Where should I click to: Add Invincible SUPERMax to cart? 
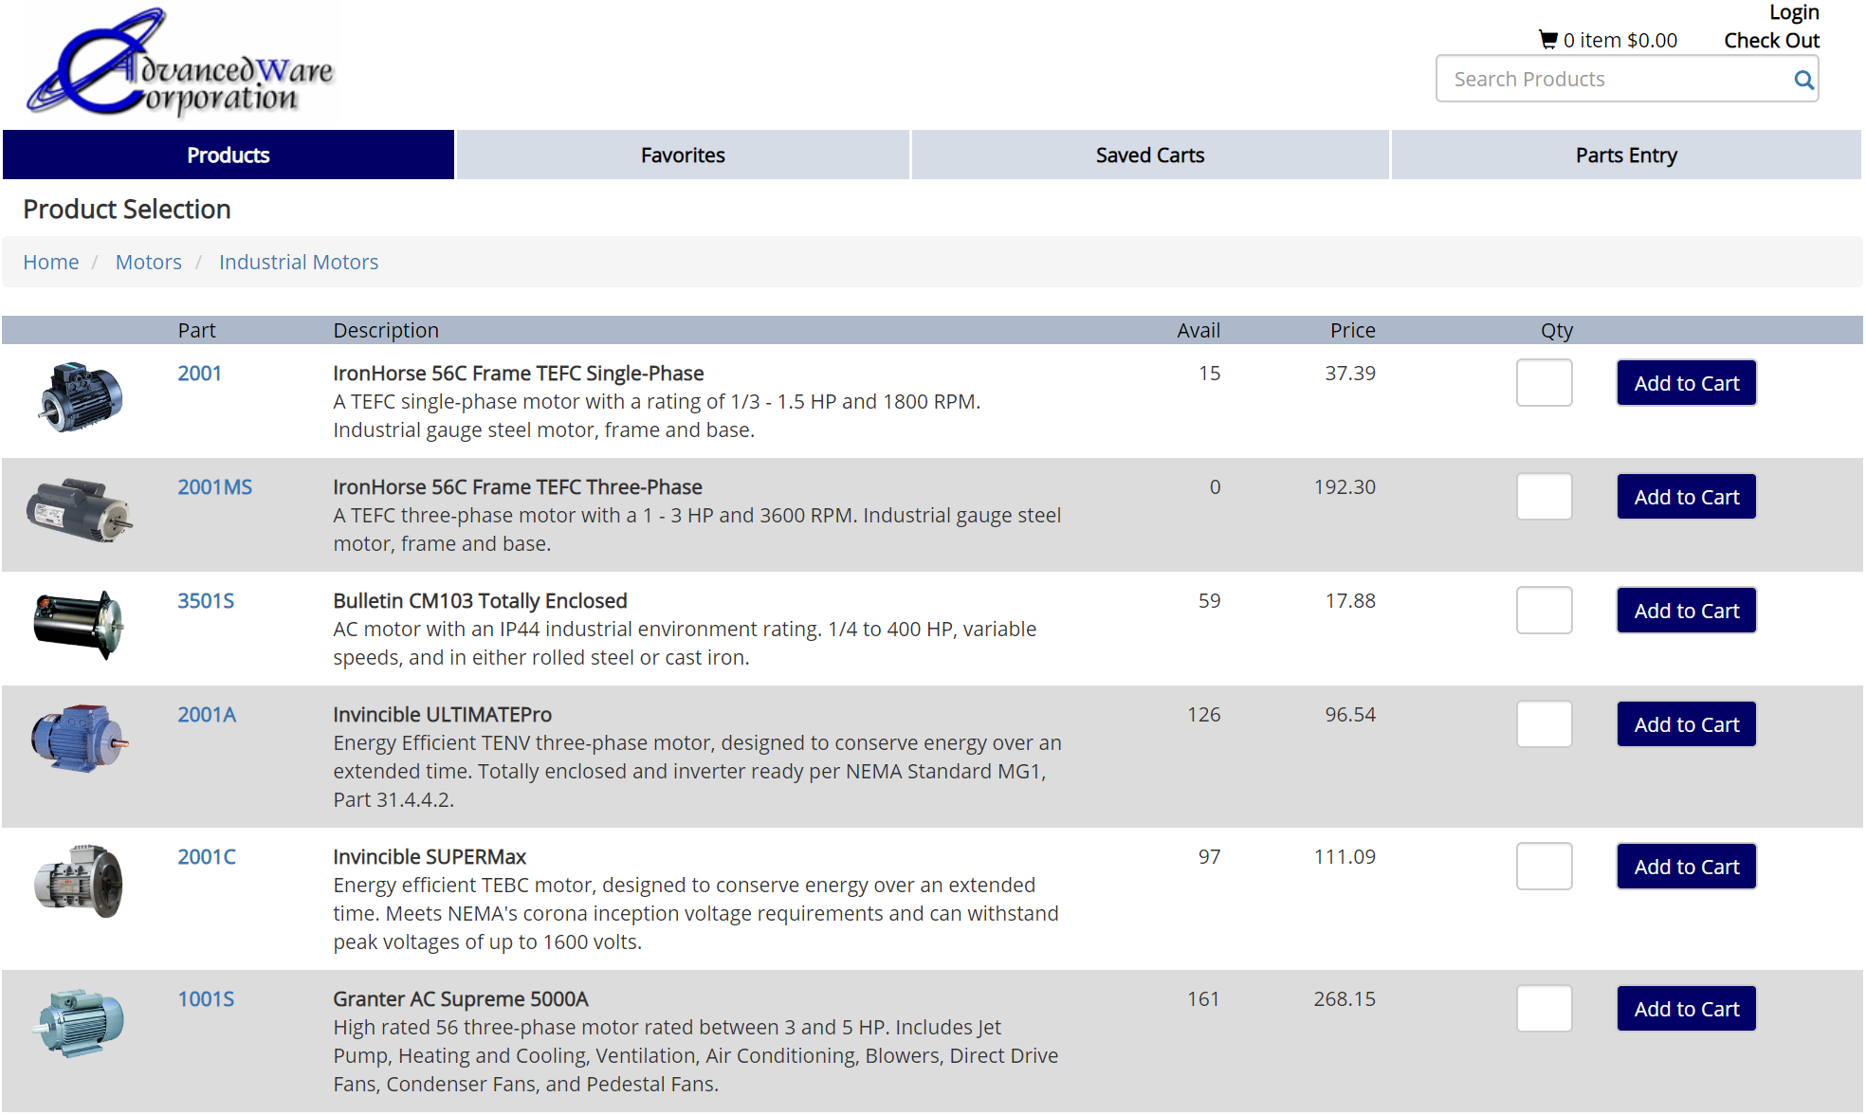click(x=1687, y=867)
